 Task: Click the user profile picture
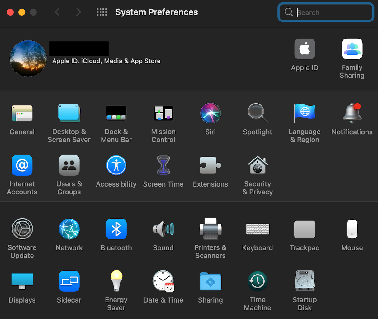click(x=28, y=58)
